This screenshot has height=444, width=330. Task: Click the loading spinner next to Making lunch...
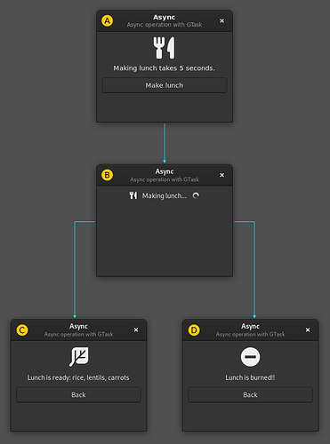click(x=196, y=195)
